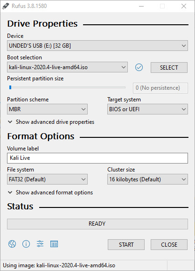Click the SELECT button

tap(169, 67)
